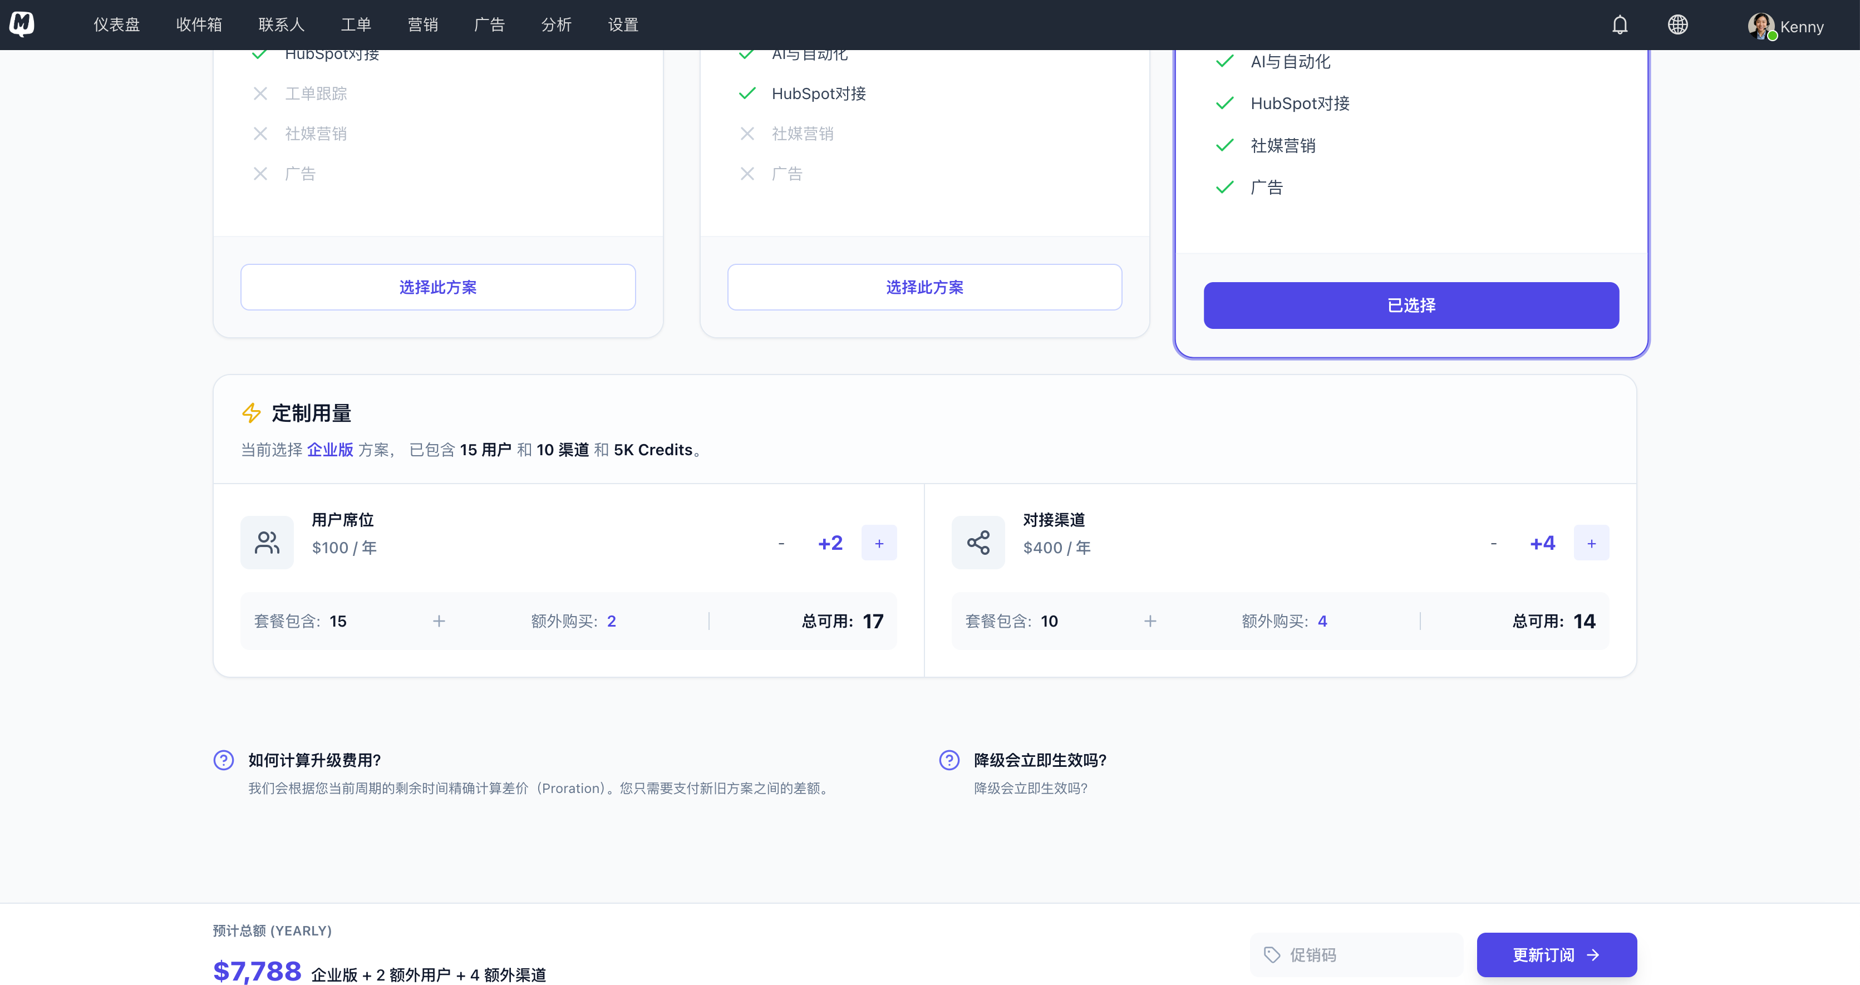Click the 更新订阅 button
The image size is (1860, 985).
tap(1557, 954)
